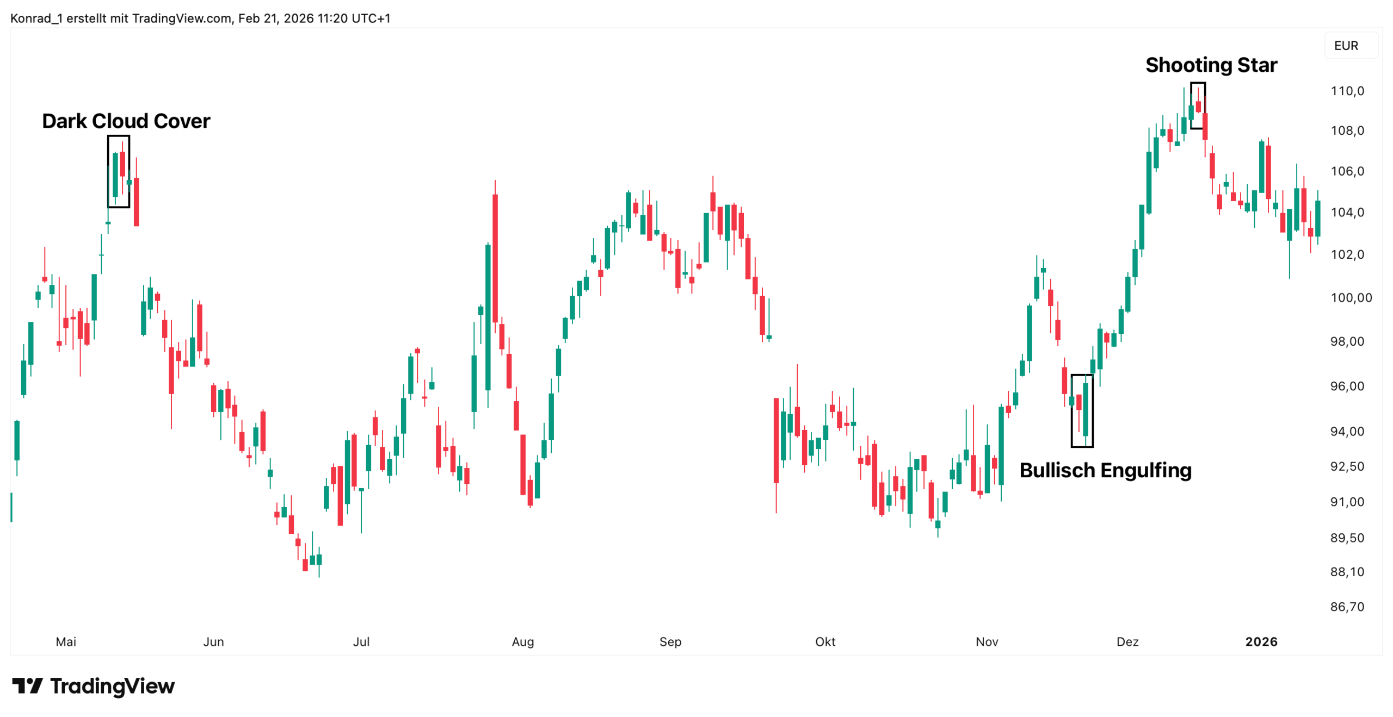
Task: Click the Aug label on time axis
Action: [523, 642]
